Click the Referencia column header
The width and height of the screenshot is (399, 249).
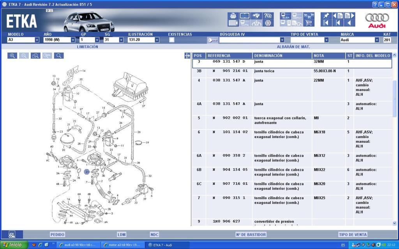click(229, 56)
